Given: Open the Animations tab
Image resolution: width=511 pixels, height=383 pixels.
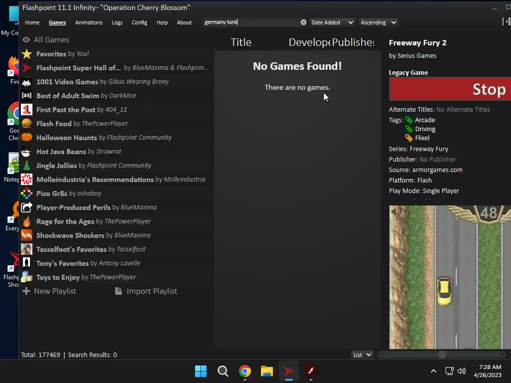Looking at the screenshot, I should [x=89, y=22].
